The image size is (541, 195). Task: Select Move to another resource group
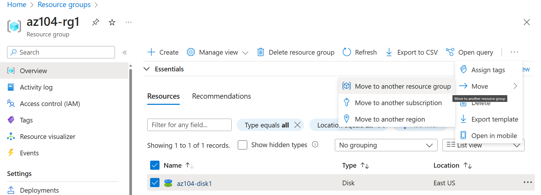(x=402, y=86)
